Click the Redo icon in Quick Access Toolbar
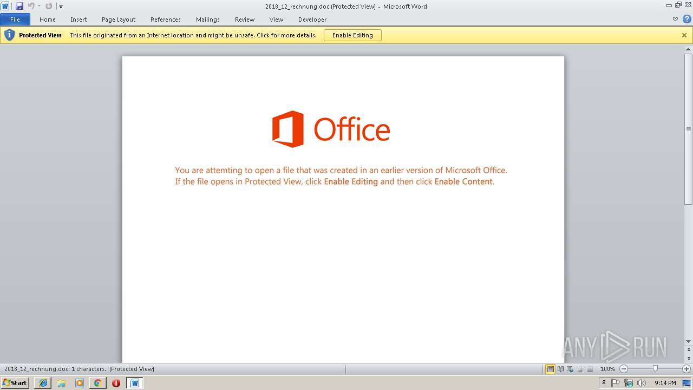 49,6
